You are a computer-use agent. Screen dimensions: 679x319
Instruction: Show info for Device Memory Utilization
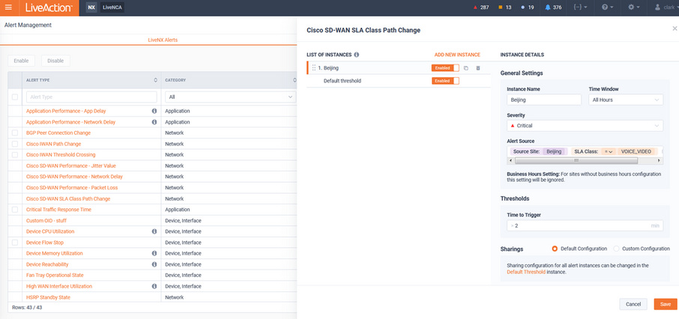tap(154, 253)
